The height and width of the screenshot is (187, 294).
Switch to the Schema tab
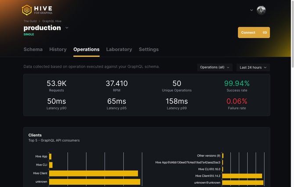[33, 49]
